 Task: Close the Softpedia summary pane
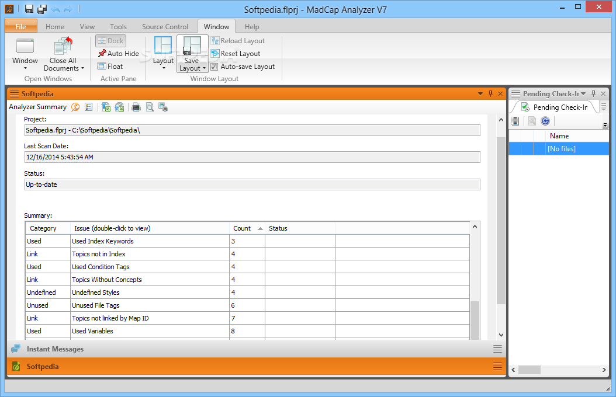pyautogui.click(x=500, y=94)
